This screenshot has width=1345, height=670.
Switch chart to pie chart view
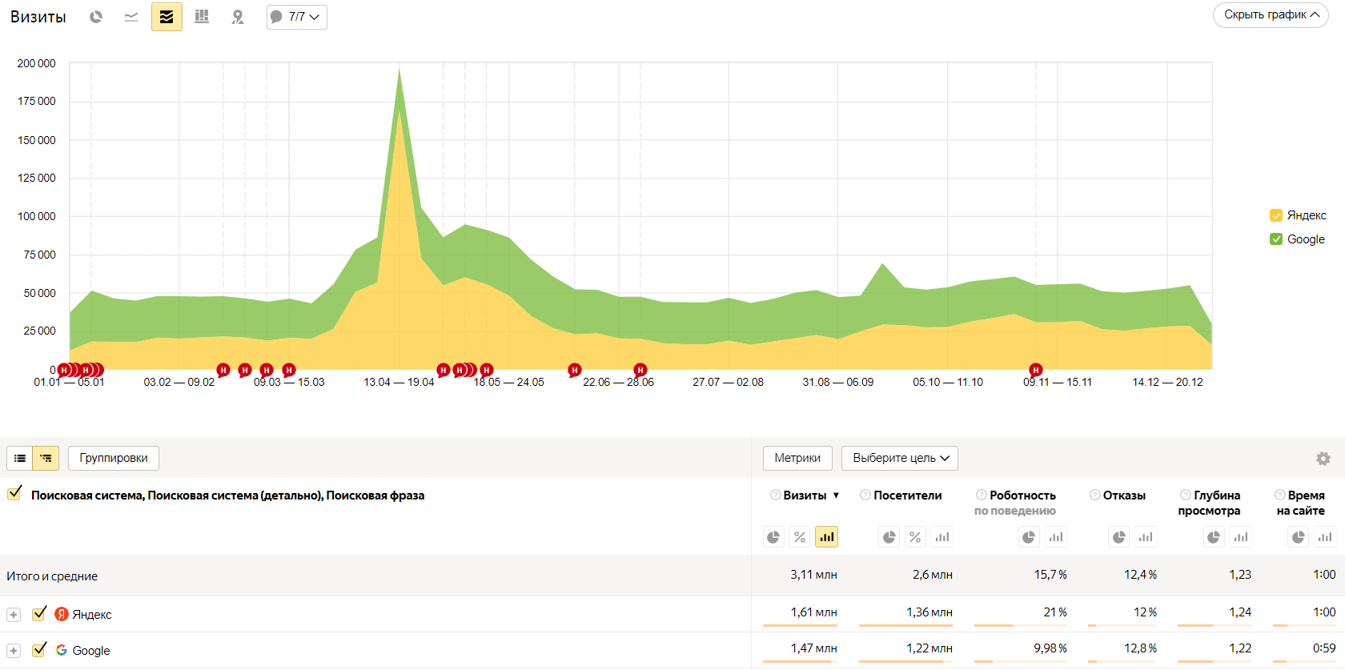coord(96,17)
